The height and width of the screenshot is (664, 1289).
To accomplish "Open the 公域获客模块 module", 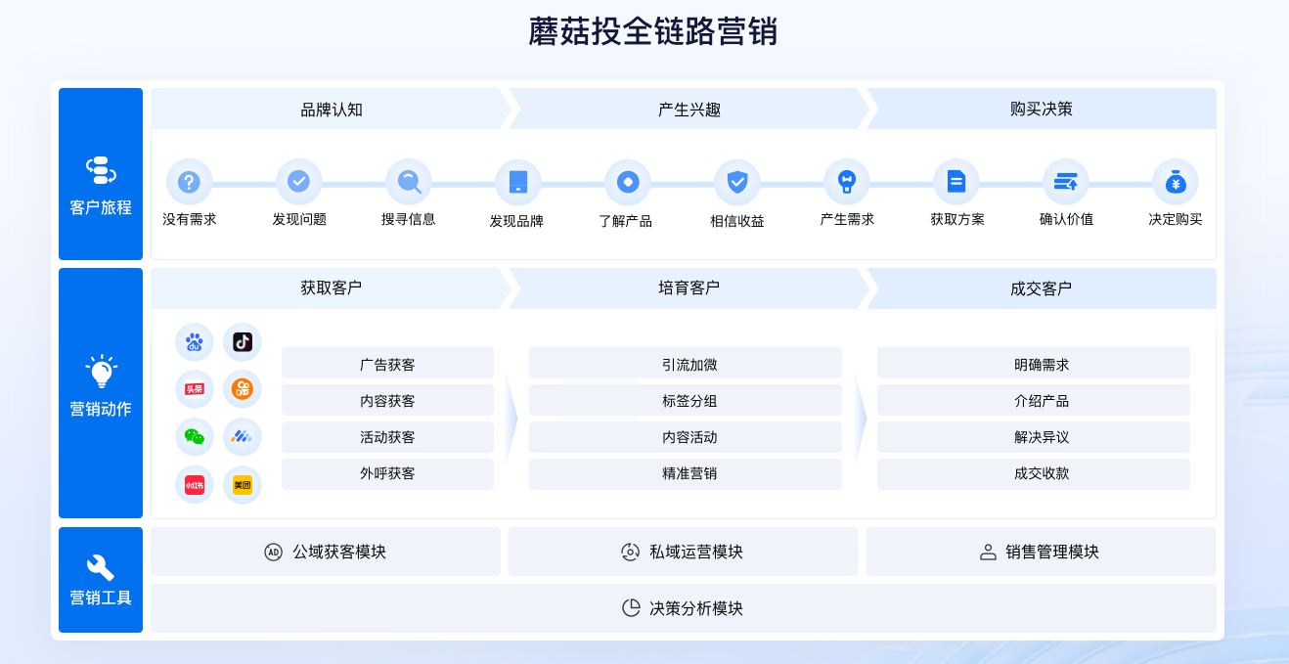I will [326, 552].
